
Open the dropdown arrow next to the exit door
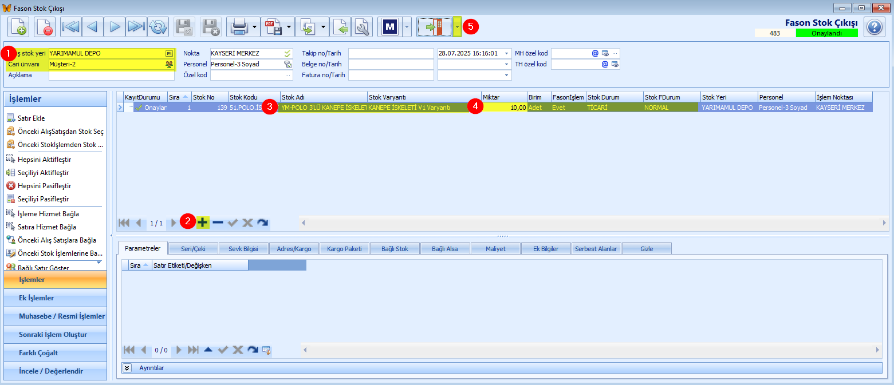(457, 27)
